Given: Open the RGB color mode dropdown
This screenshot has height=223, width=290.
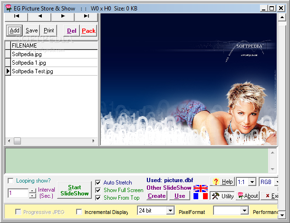Looking at the screenshot, I should coord(276,182).
